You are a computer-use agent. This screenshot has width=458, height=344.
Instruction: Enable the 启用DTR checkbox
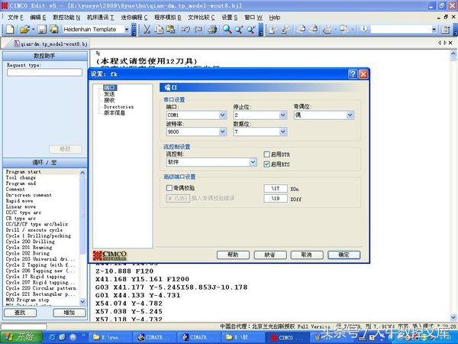point(266,154)
